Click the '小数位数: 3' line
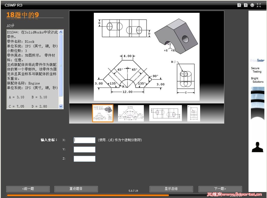 click(x=17, y=51)
